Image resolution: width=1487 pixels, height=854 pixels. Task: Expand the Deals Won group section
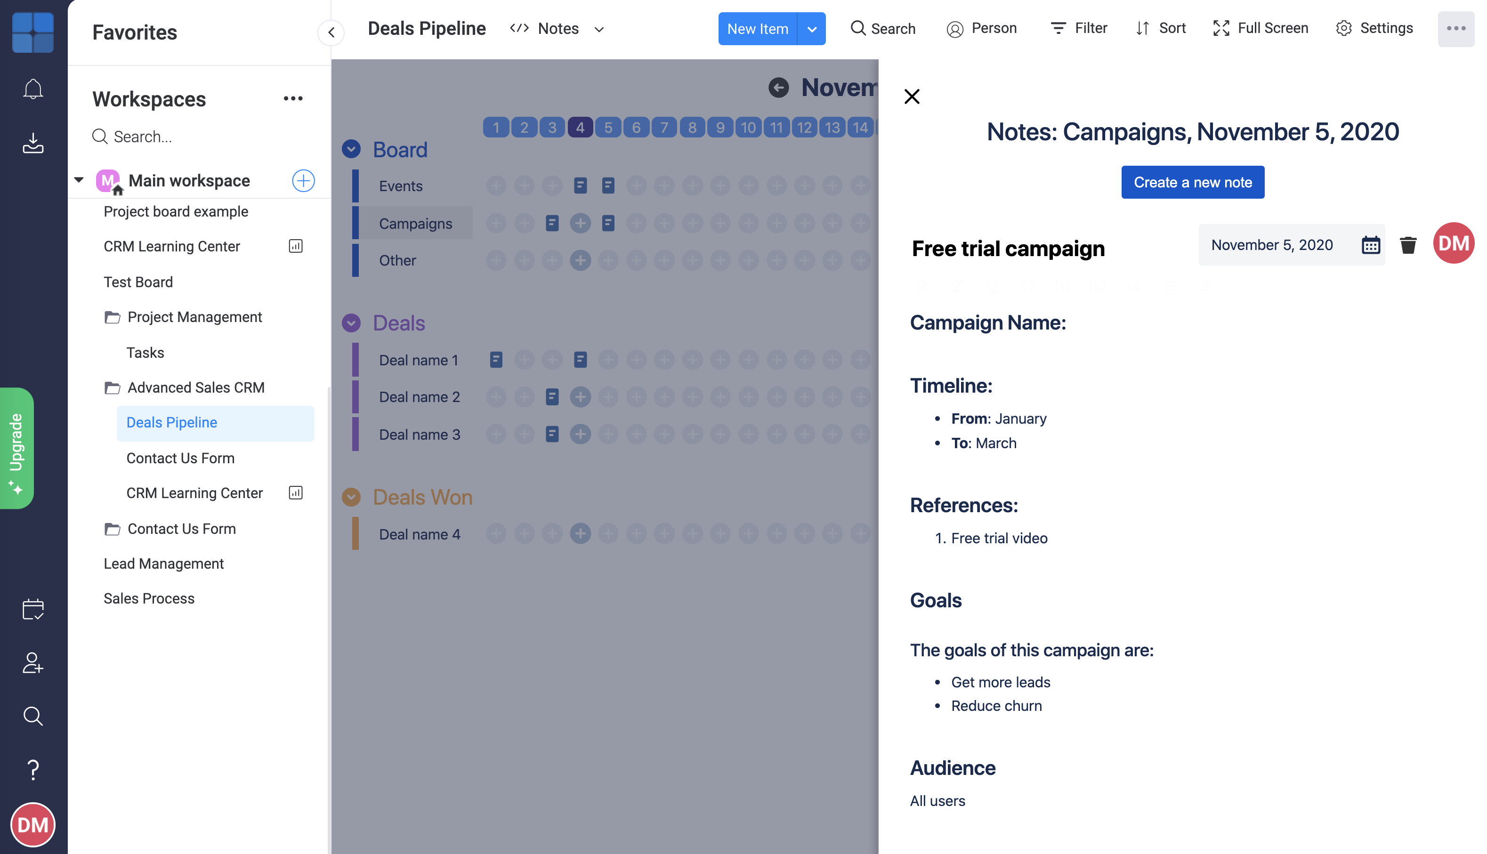point(352,498)
